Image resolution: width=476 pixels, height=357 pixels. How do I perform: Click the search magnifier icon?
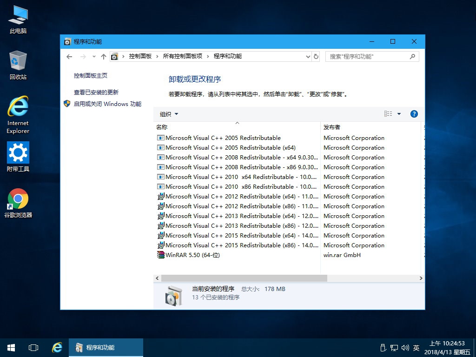[412, 56]
